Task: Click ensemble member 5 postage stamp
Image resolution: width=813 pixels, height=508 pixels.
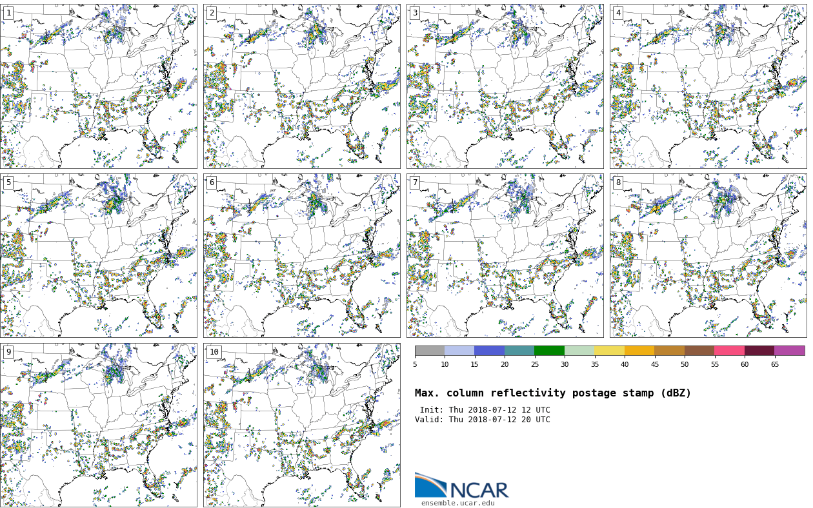Action: click(99, 255)
